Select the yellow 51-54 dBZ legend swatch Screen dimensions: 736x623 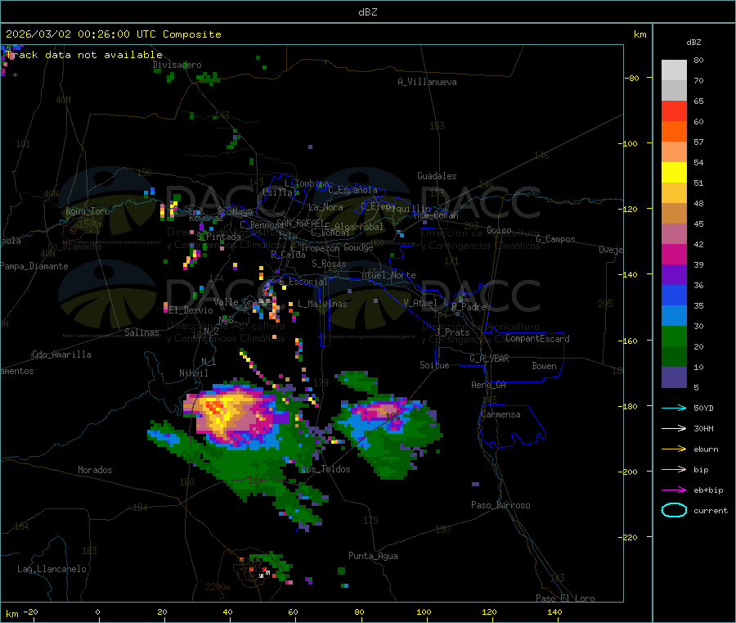click(x=674, y=173)
